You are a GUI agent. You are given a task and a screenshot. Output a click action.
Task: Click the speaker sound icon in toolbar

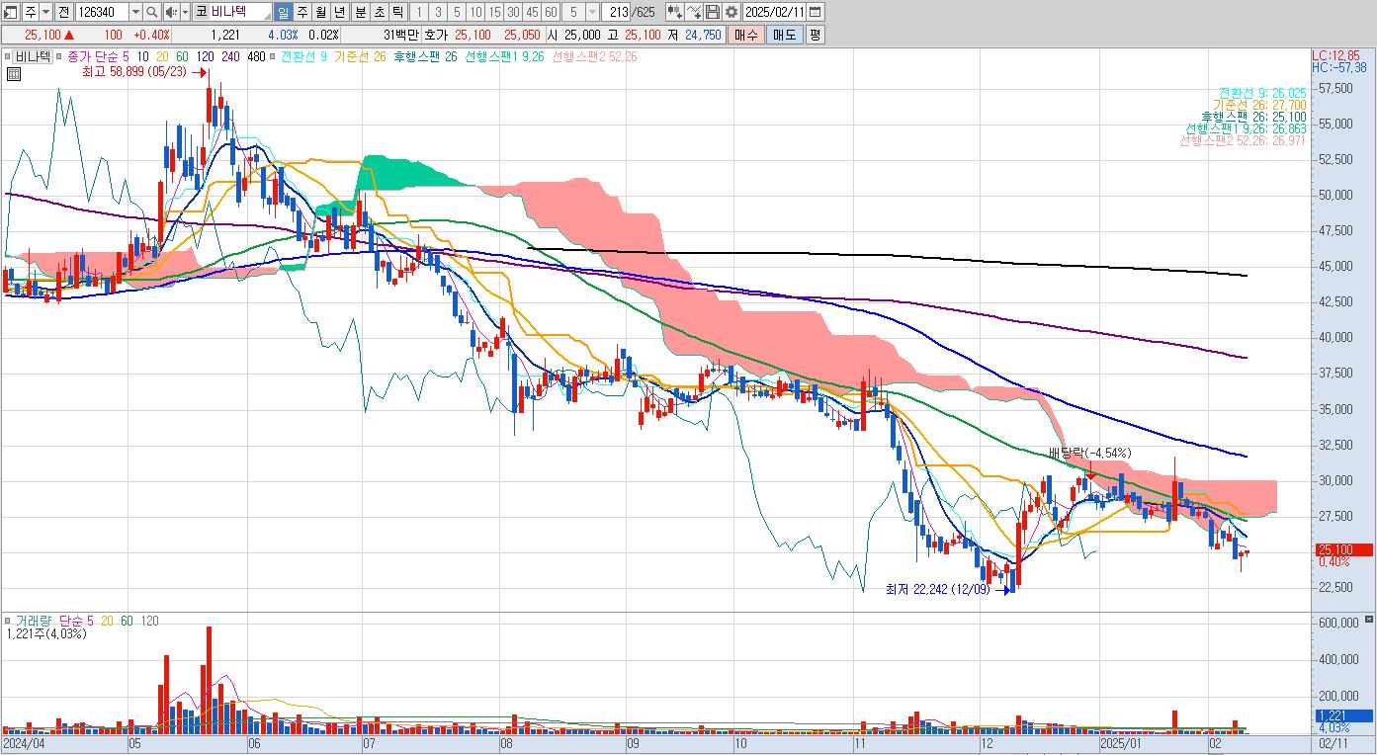click(170, 12)
